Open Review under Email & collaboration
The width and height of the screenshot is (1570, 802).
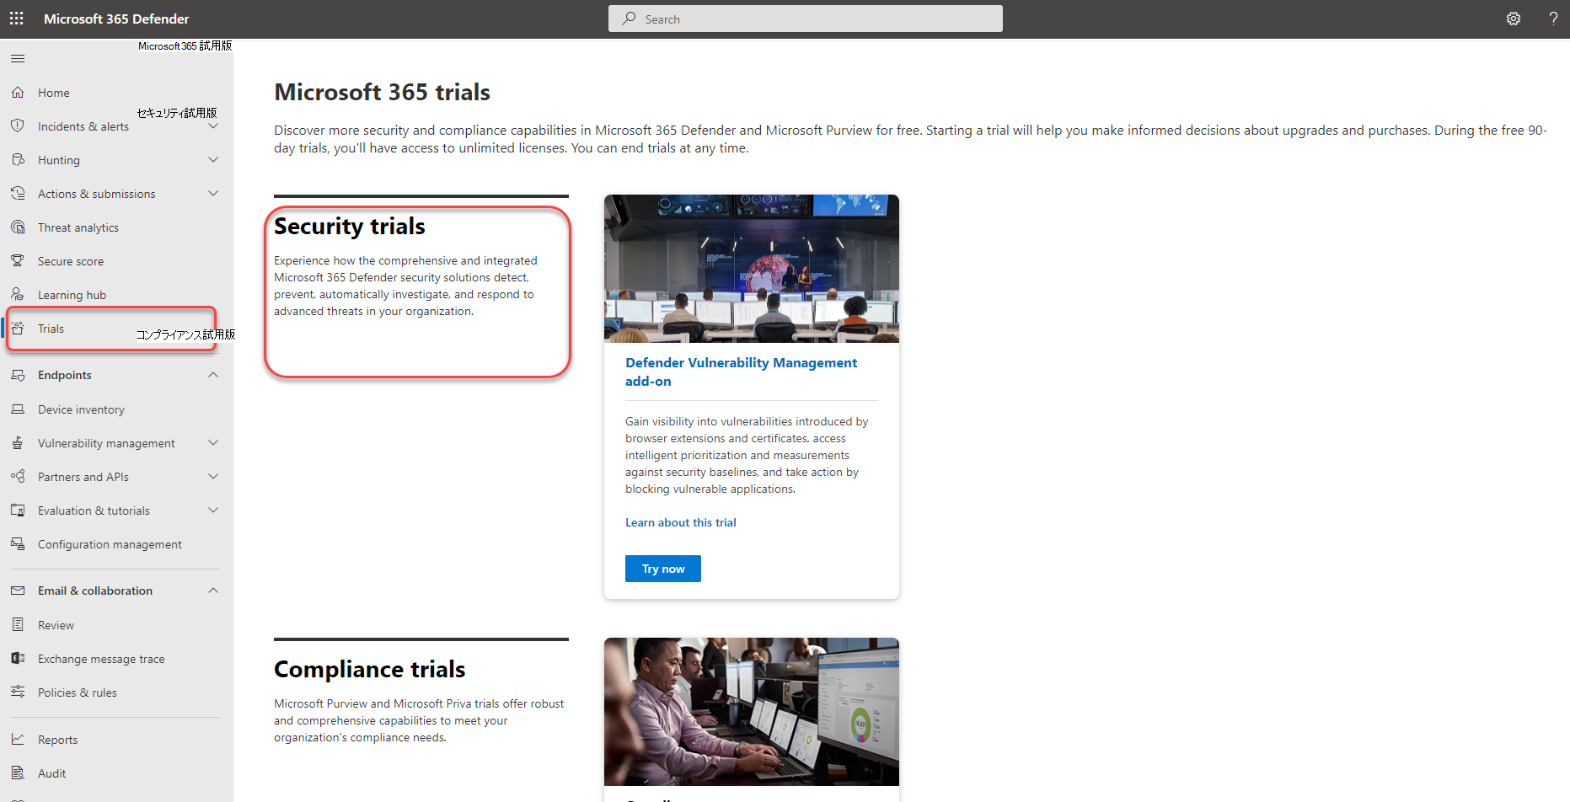(x=56, y=625)
